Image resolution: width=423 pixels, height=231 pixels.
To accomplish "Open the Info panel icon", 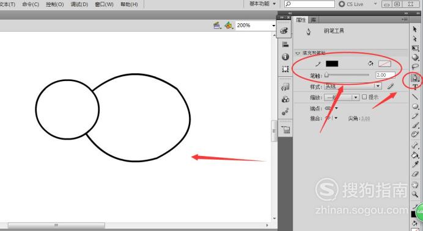I will pos(285,57).
